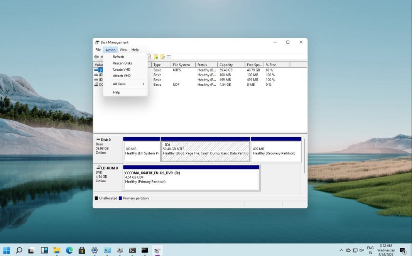Expand hidden icons with the system tray chevron
412x256 pixels.
[x=341, y=250]
